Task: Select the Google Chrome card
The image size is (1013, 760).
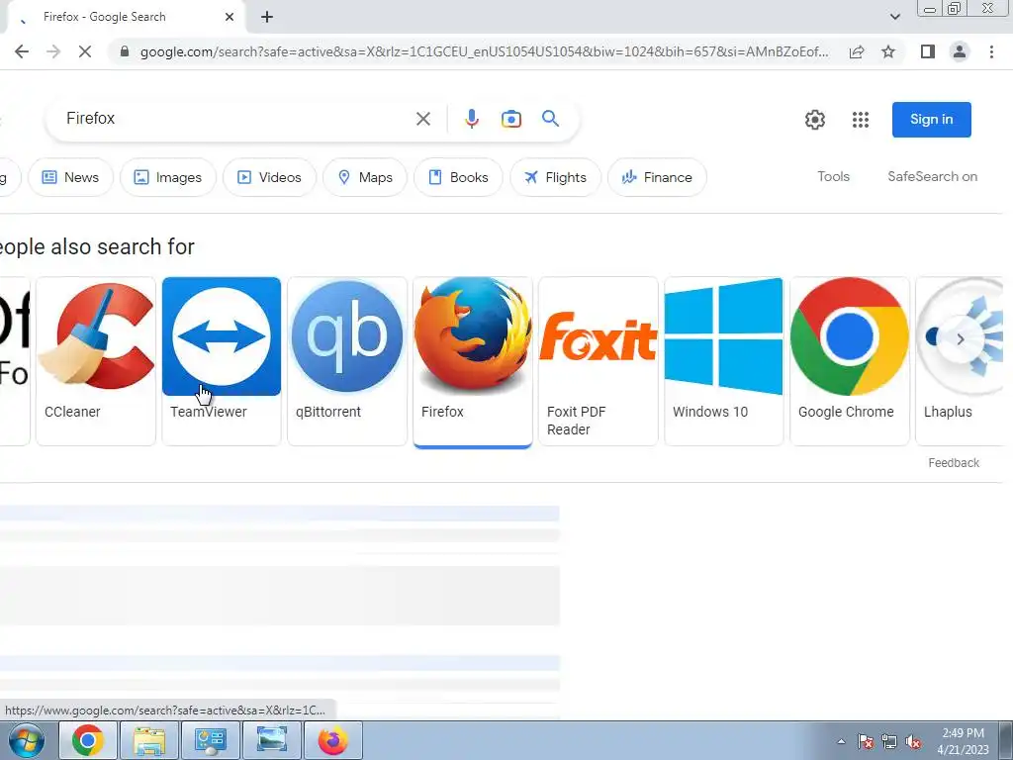Action: [850, 360]
